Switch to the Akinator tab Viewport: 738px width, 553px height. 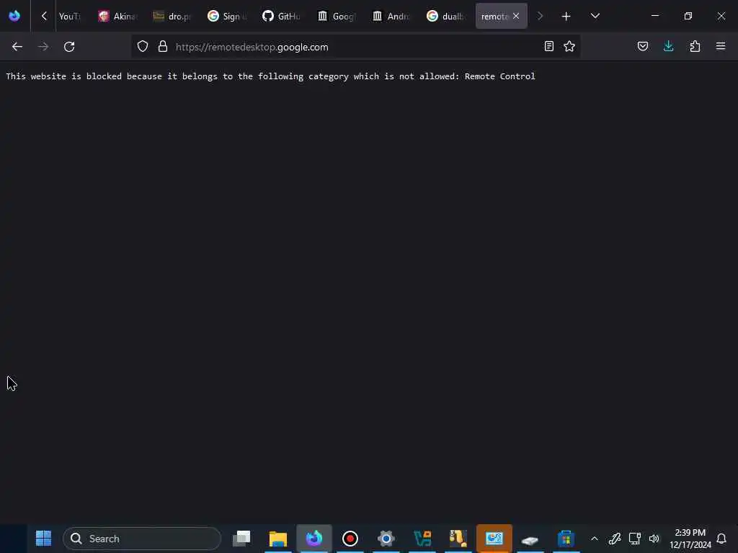coord(117,16)
